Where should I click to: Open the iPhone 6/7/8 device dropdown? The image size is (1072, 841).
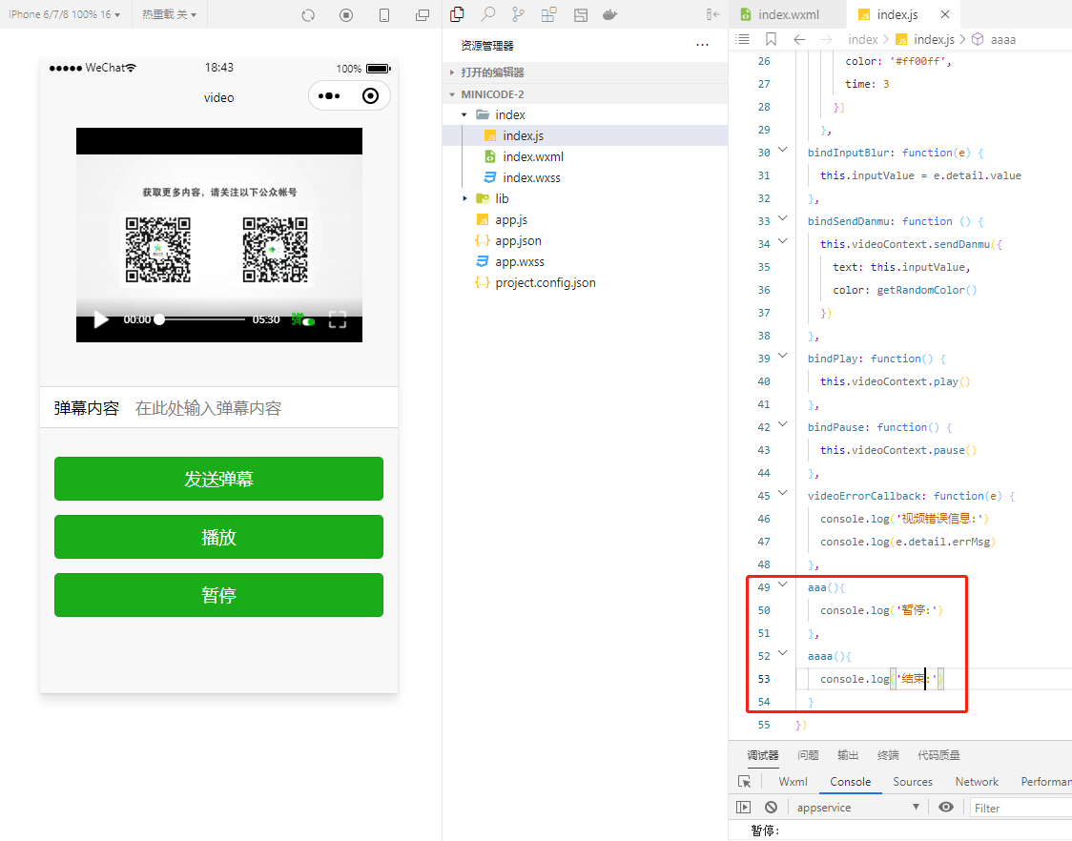tap(64, 14)
